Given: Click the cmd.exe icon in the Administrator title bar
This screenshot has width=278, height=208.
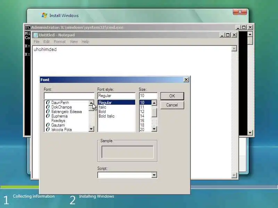Looking at the screenshot, I should click(x=27, y=28).
